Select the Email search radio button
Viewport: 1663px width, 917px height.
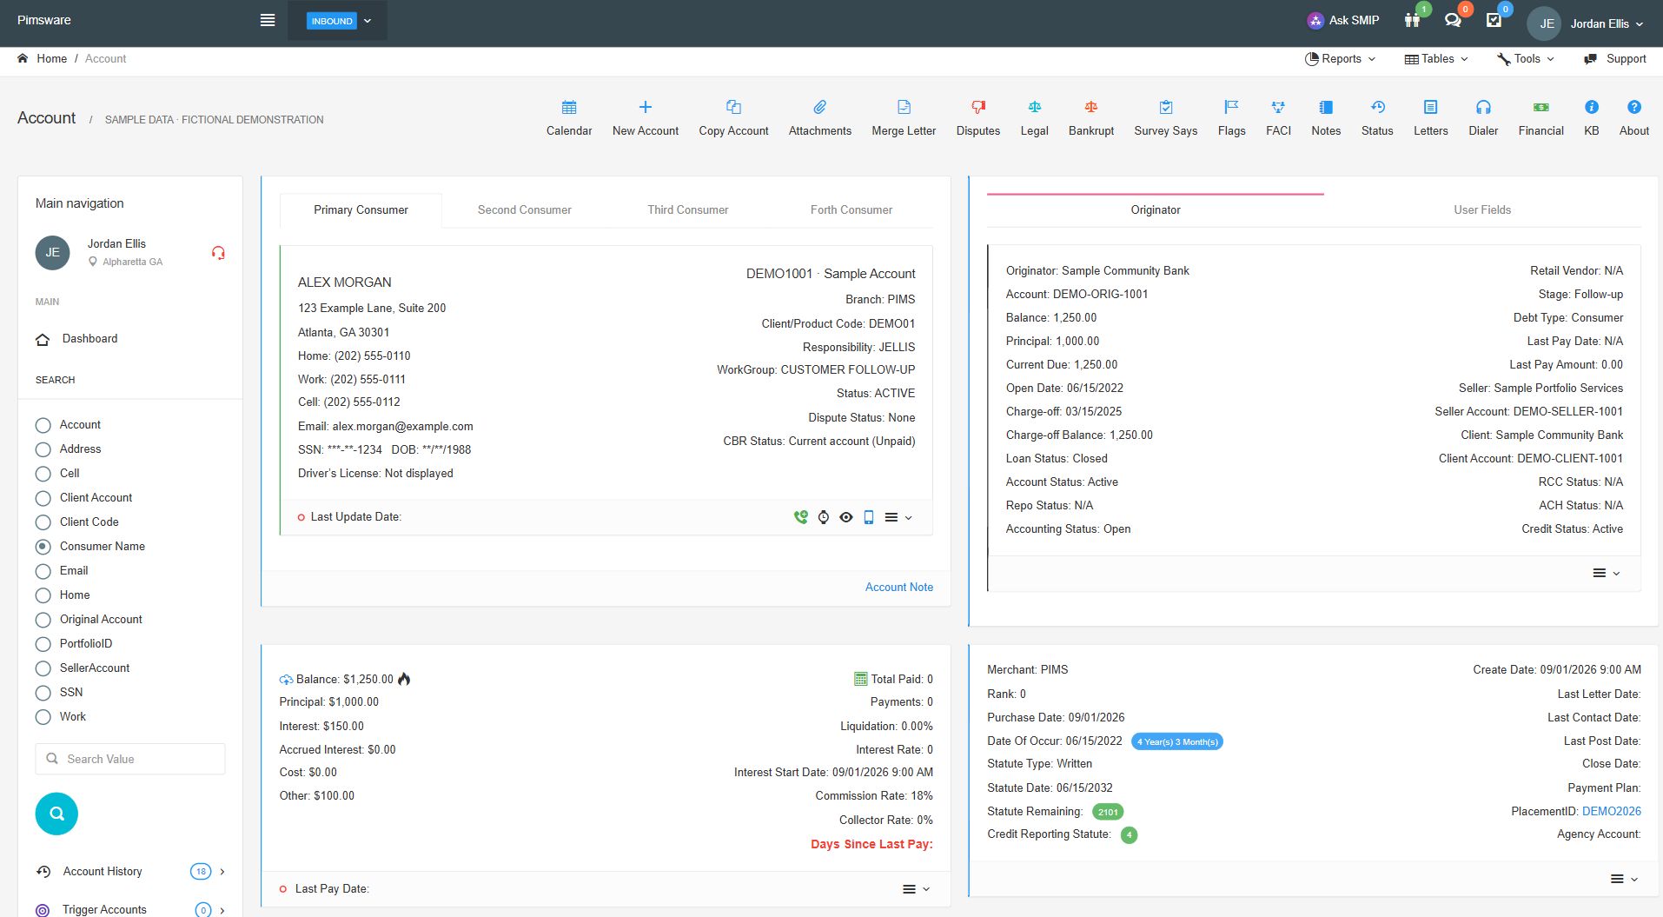(x=43, y=571)
